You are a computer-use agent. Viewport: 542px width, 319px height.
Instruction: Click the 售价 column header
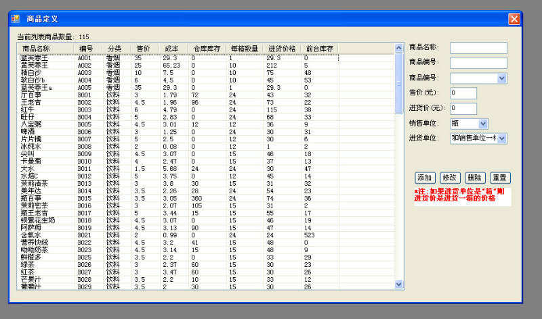coord(143,49)
